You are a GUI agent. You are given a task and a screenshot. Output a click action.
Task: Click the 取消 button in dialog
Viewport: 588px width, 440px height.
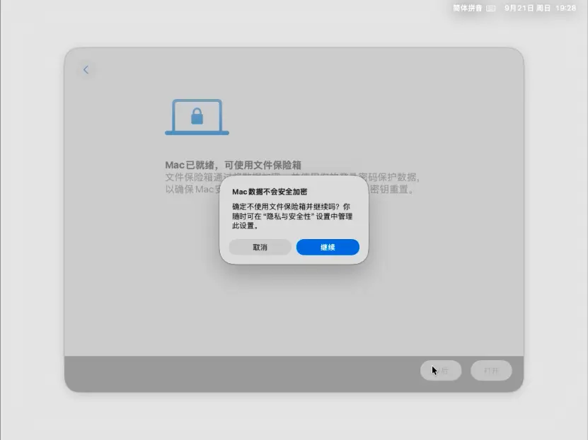coord(260,248)
